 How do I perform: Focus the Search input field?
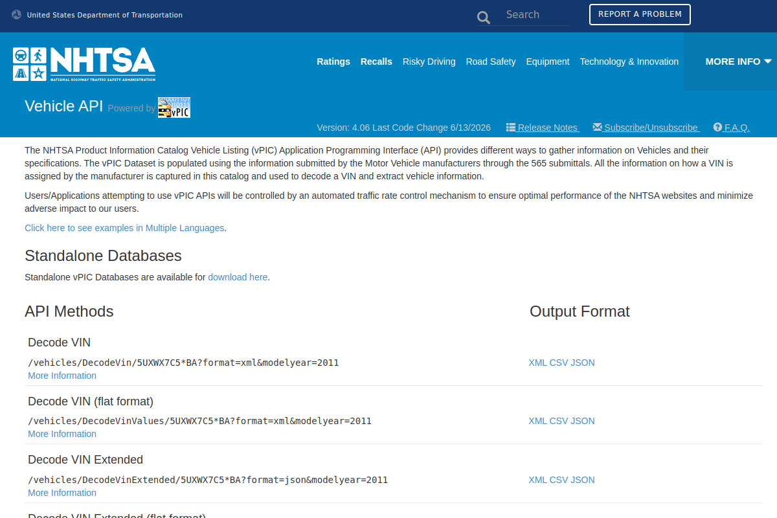[535, 15]
